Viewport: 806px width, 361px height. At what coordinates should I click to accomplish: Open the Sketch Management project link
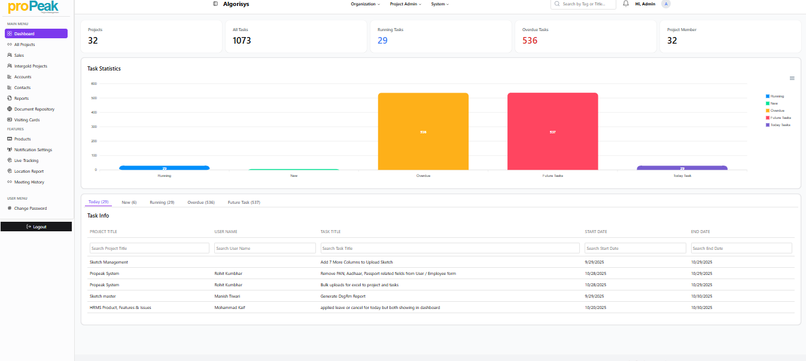pyautogui.click(x=108, y=262)
